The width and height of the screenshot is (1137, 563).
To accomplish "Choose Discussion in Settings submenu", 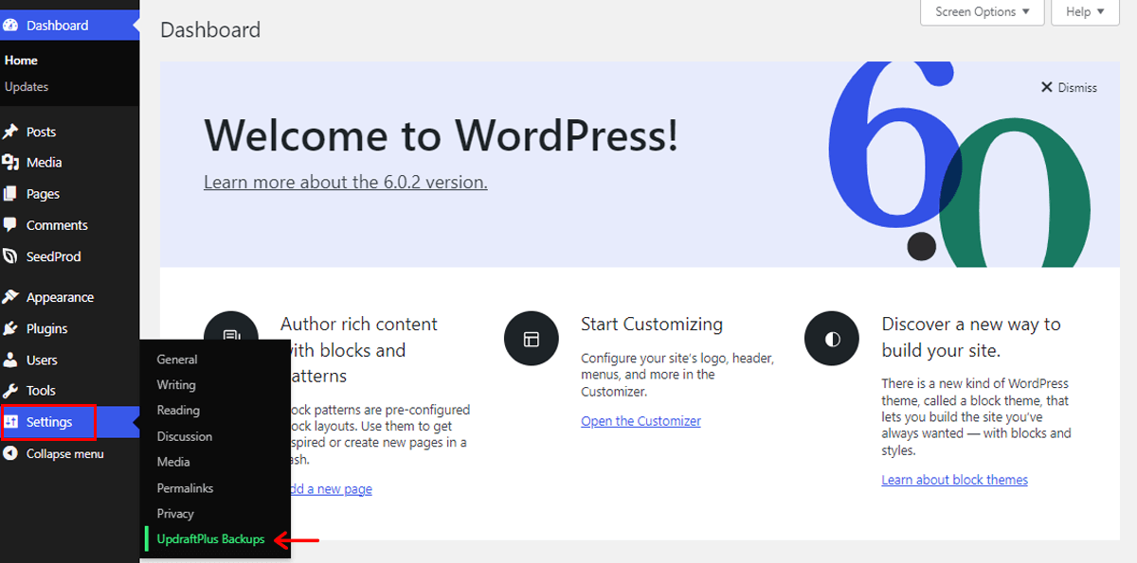I will 185,436.
